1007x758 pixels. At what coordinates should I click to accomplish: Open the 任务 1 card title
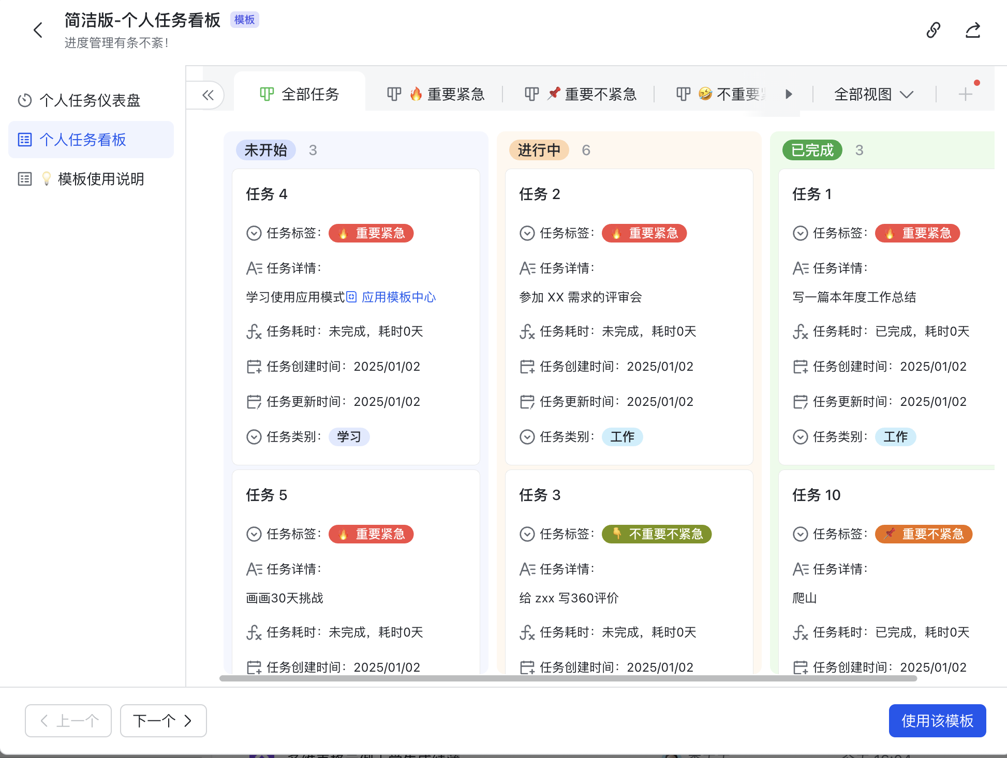coord(812,194)
